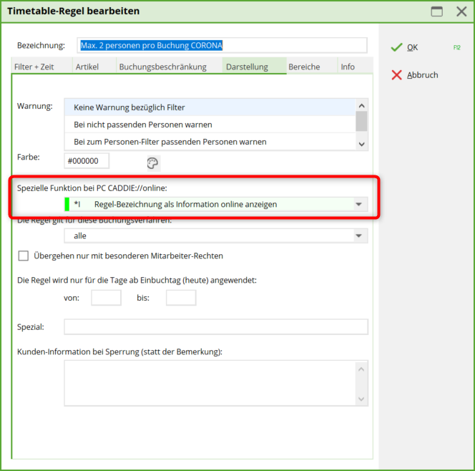Screen dimensions: 475x471
Task: Click the red X Abbruch icon
Action: point(396,75)
